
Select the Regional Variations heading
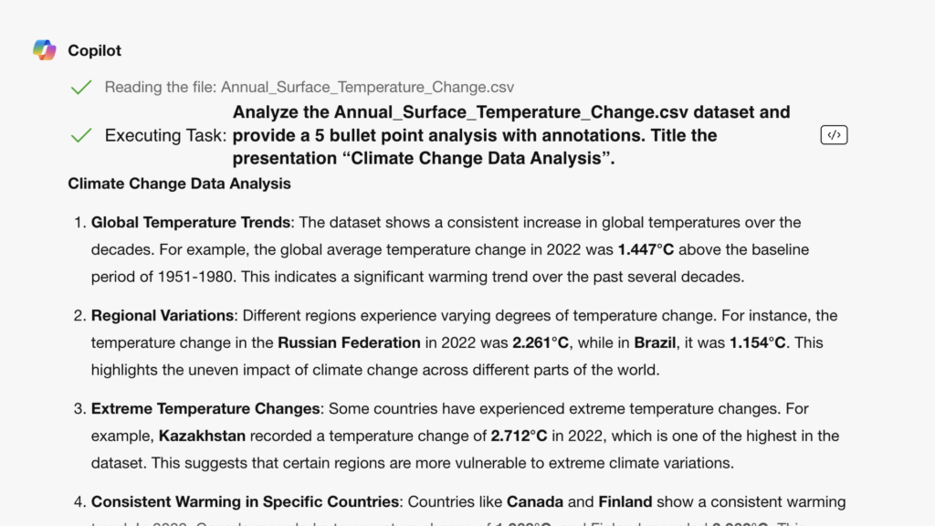click(x=163, y=315)
